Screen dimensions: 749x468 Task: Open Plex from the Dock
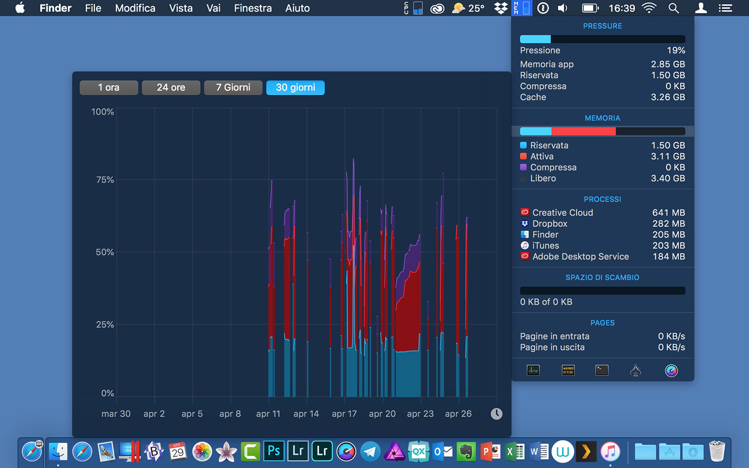pyautogui.click(x=586, y=452)
